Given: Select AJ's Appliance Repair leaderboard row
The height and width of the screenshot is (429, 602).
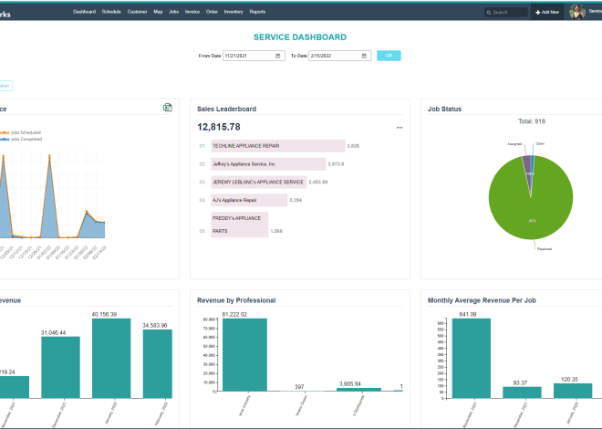Looking at the screenshot, I should (x=249, y=200).
